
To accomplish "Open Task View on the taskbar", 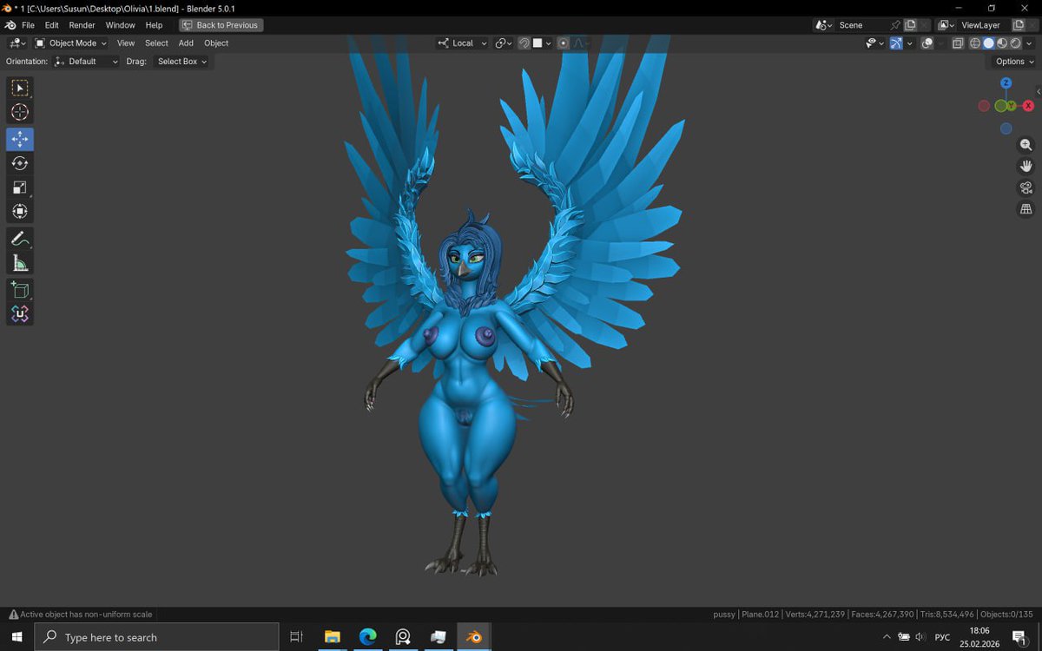I will pyautogui.click(x=296, y=637).
